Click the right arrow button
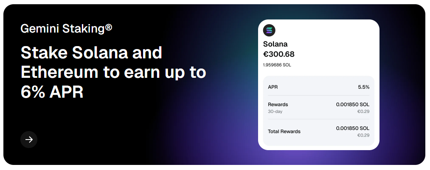Image resolution: width=430 pixels, height=170 pixels. (x=29, y=140)
